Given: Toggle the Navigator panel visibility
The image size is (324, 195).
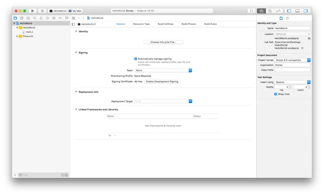Looking at the screenshot, I should click(x=289, y=11).
